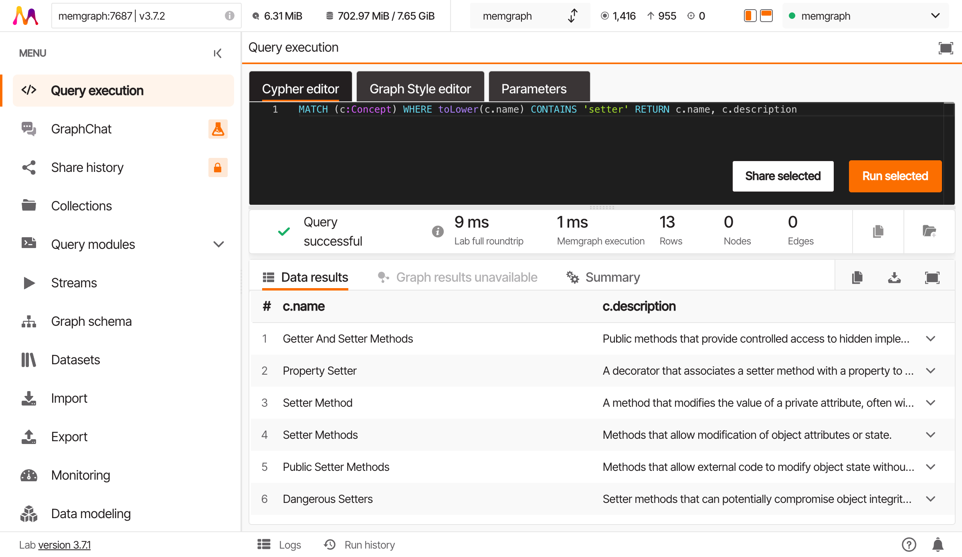Switch to the side-by-side layout toggle
Screen dimensions: 962x557
[750, 16]
